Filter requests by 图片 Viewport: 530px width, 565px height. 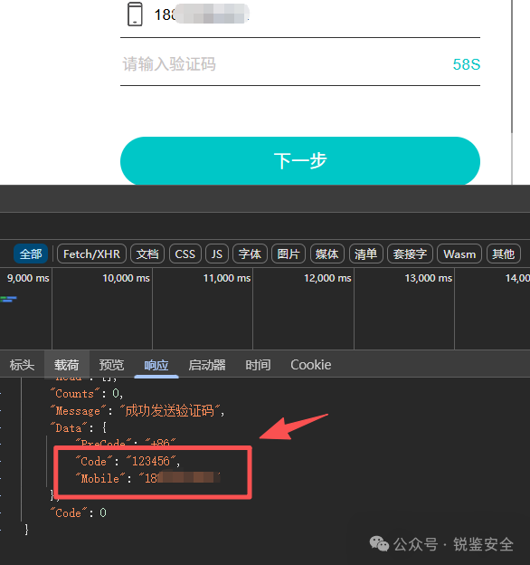(x=289, y=254)
